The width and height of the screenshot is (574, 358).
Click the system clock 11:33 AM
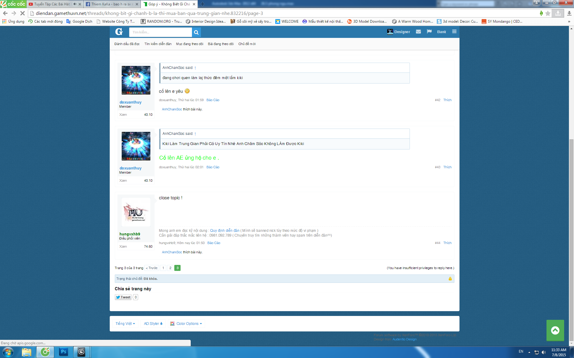[559, 350]
